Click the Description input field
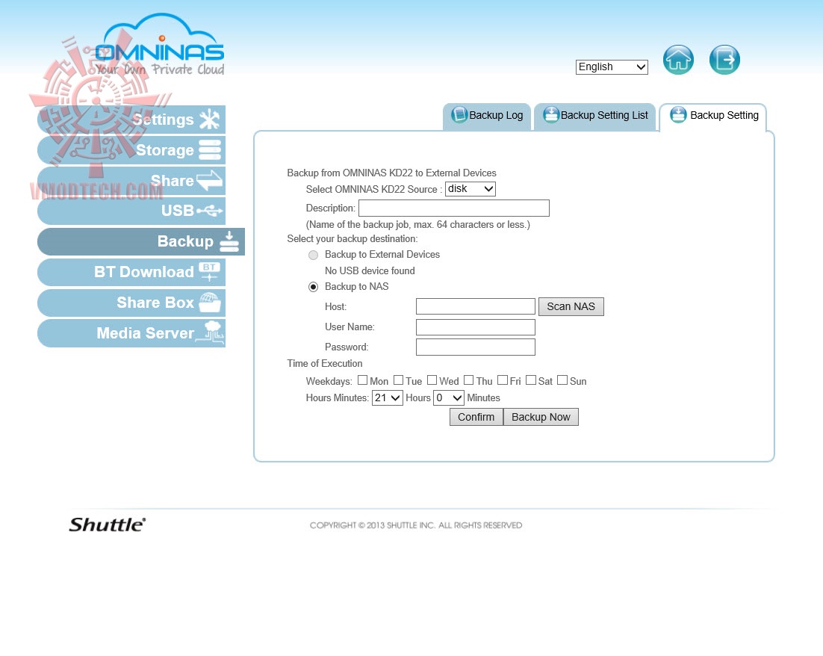 [454, 208]
